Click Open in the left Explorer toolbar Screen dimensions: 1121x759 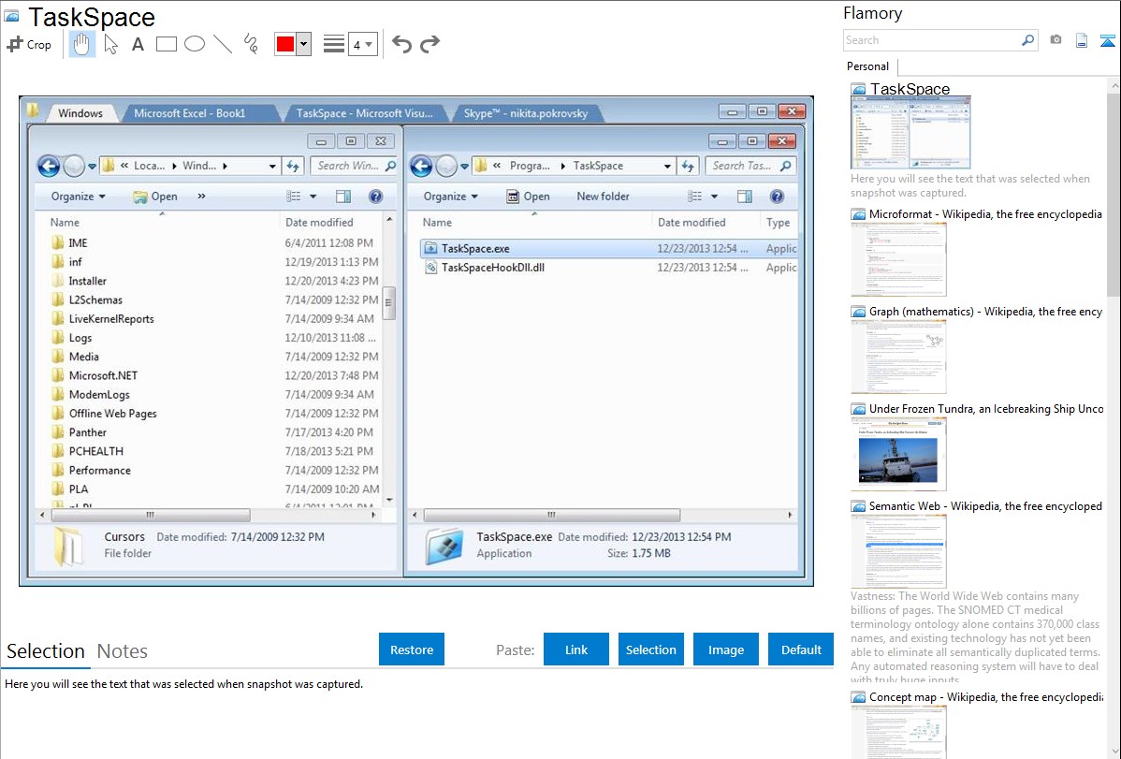pyautogui.click(x=155, y=196)
